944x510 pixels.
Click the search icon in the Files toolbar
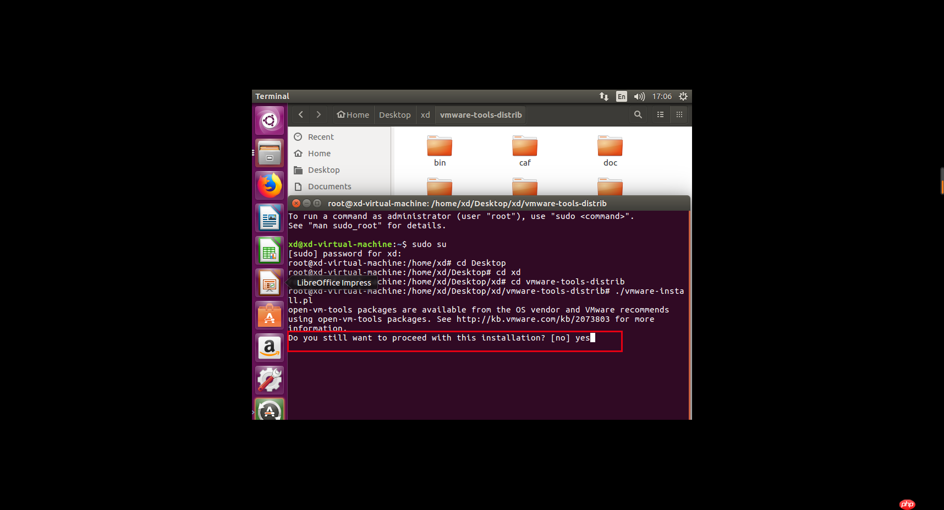pos(638,114)
